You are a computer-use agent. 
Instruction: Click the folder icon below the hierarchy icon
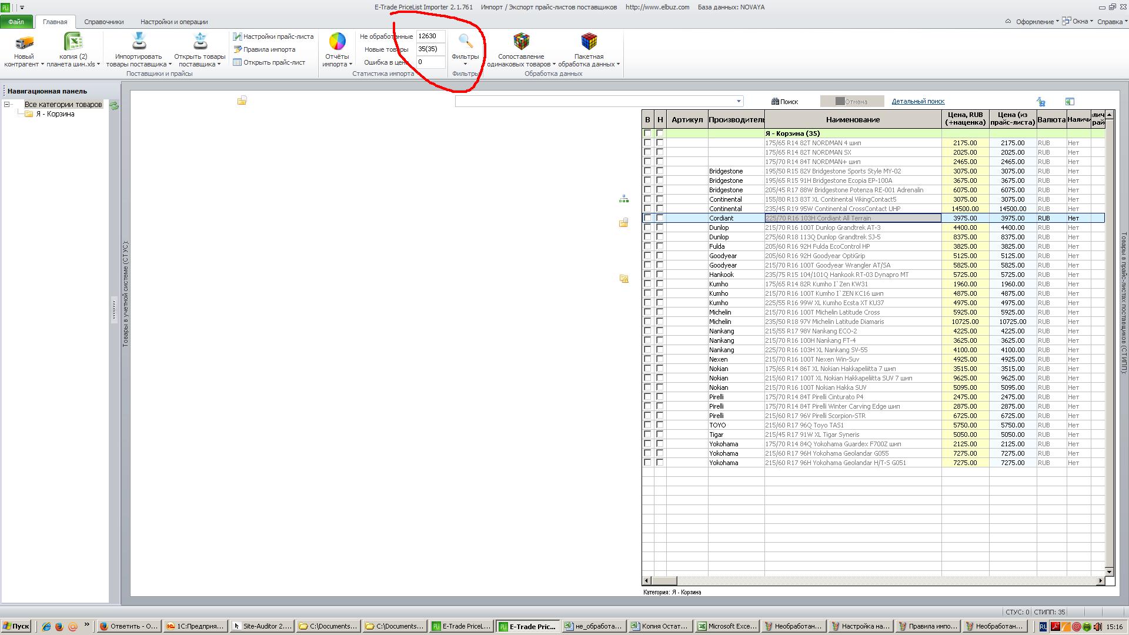pos(624,223)
